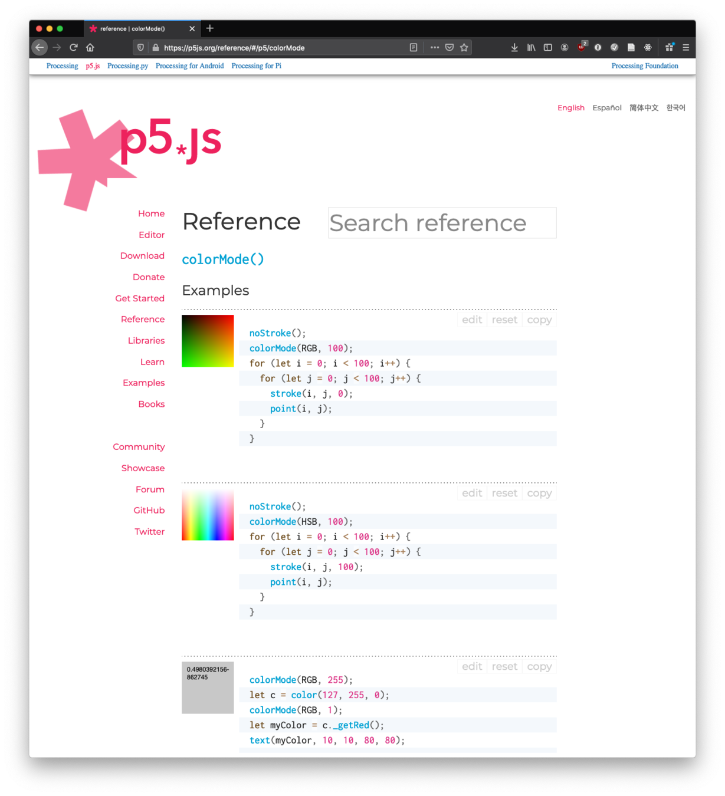This screenshot has width=725, height=796.
Task: Open the Community page
Action: click(139, 447)
